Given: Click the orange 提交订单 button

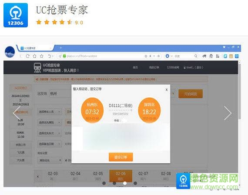Looking at the screenshot, I should coord(121,157).
